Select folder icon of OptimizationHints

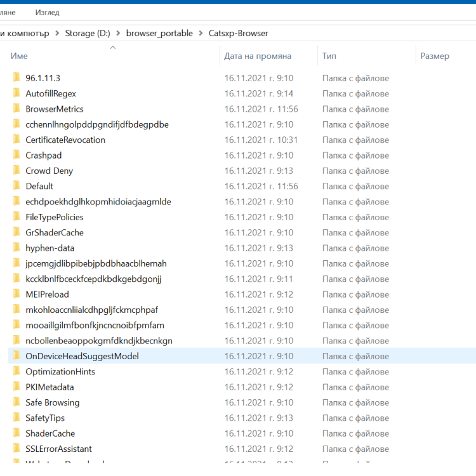coord(17,371)
